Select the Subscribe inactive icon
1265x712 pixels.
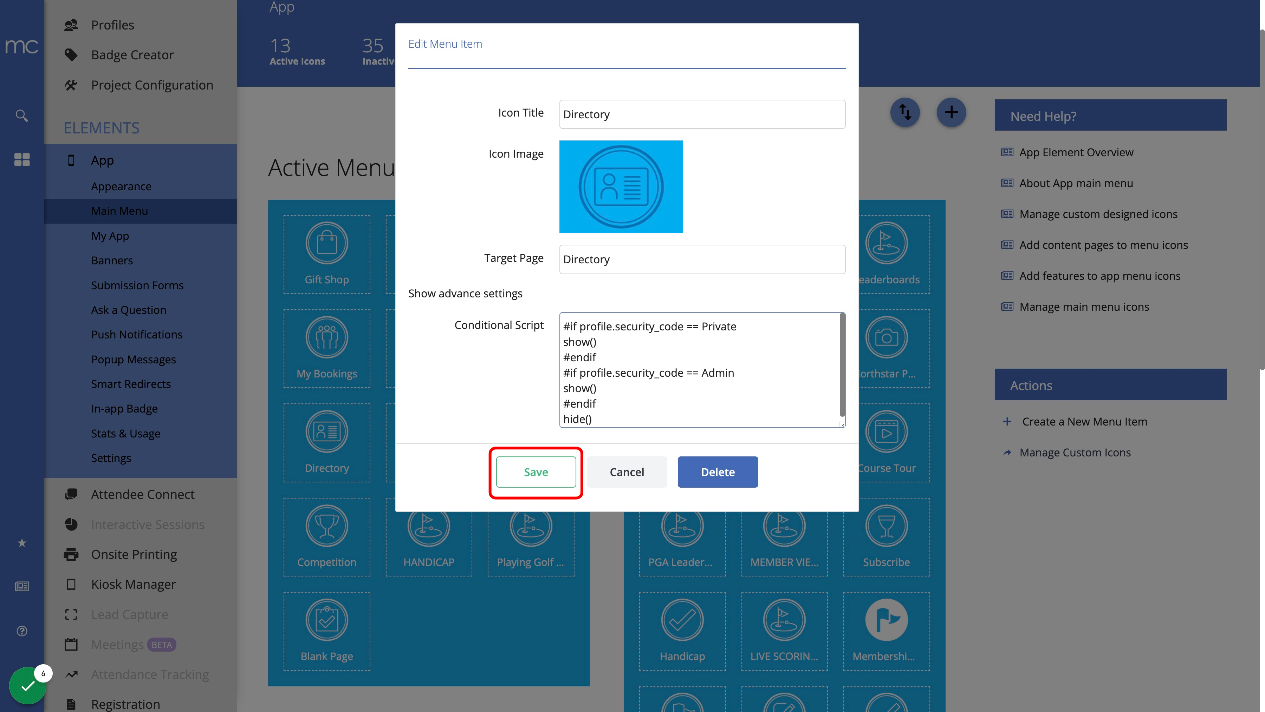tap(887, 537)
